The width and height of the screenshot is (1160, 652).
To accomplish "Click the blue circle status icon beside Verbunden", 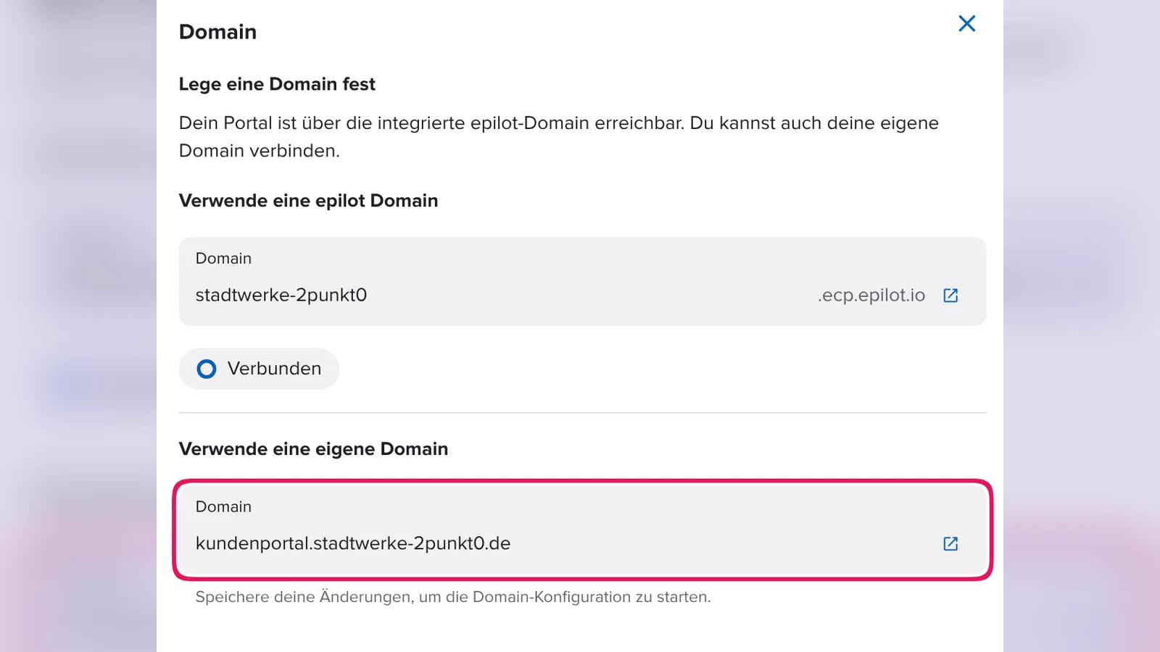I will [207, 369].
